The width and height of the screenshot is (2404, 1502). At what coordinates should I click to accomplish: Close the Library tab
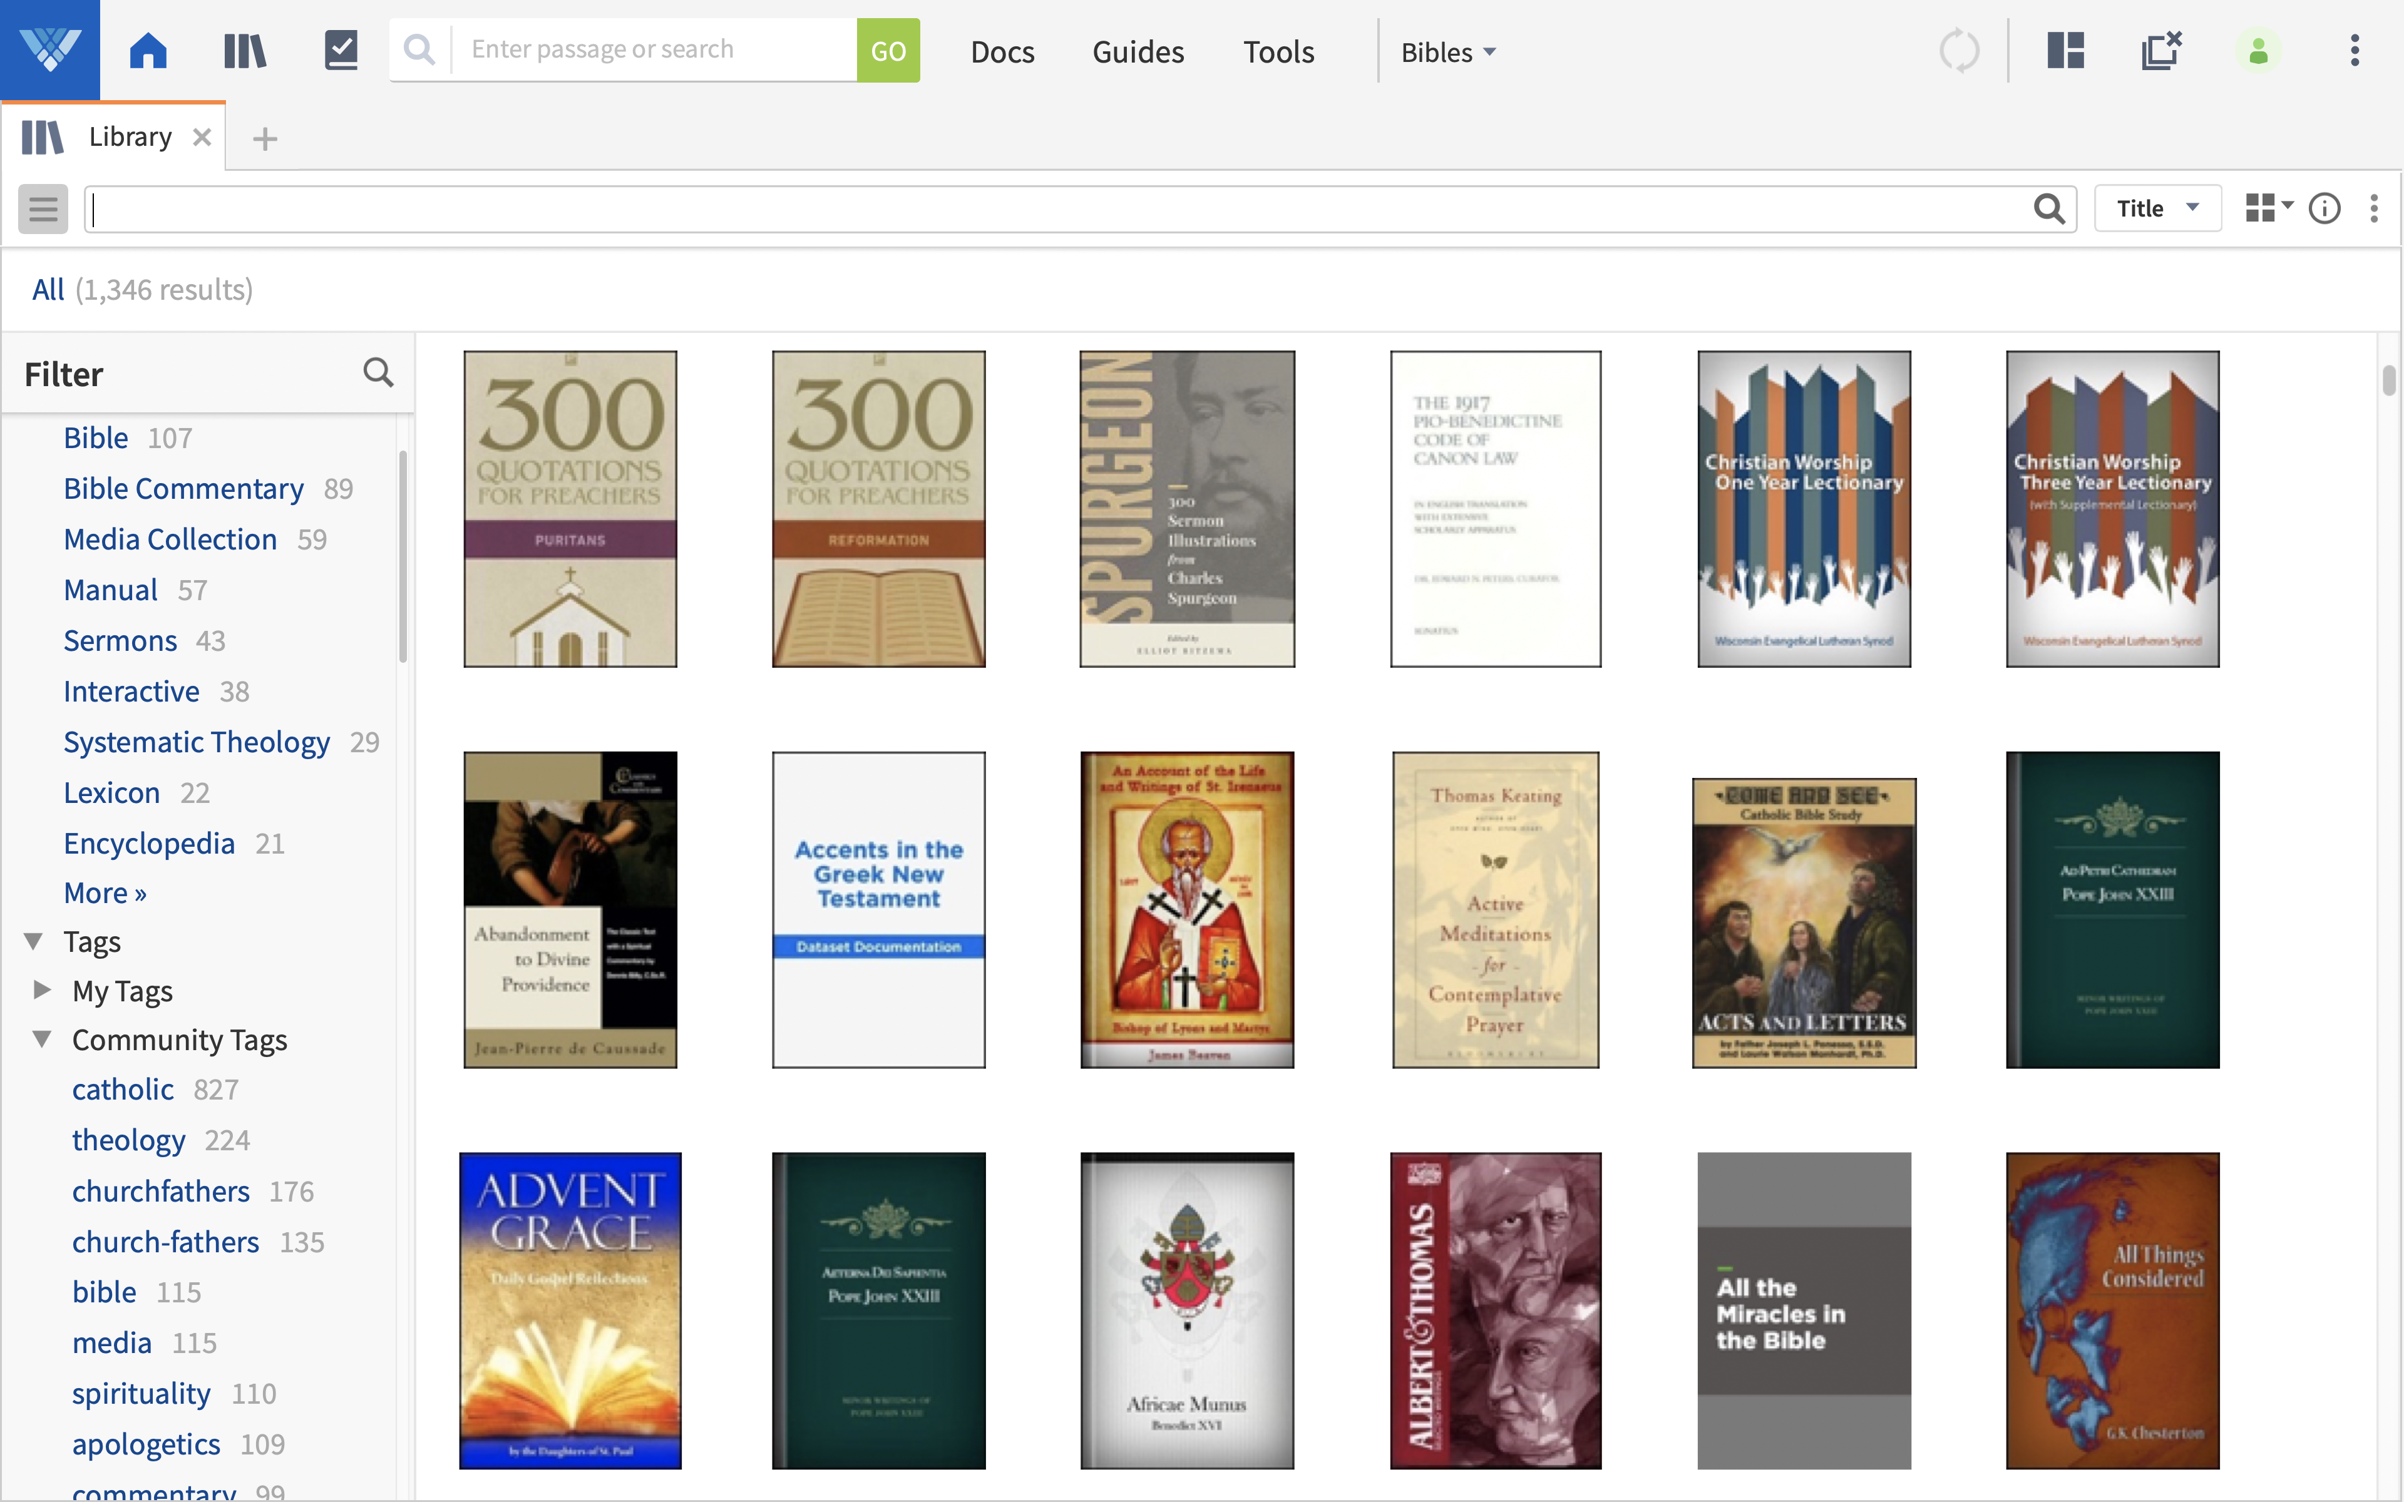pos(202,137)
